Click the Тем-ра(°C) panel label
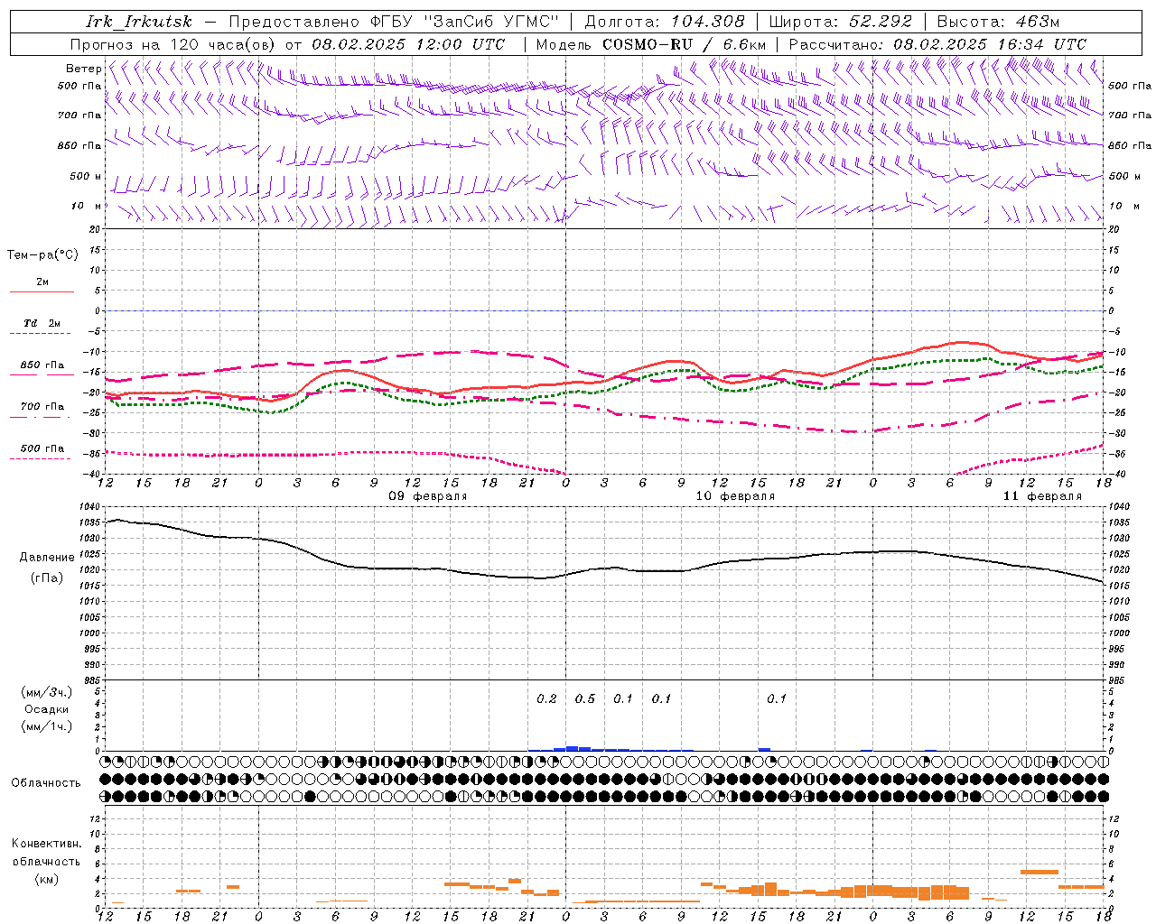1156x924 pixels. click(x=42, y=255)
